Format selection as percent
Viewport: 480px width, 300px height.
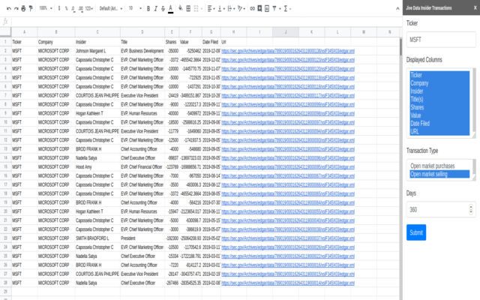tap(66, 8)
